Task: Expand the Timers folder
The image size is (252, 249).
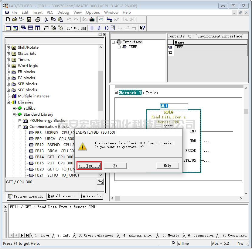Action: click(9, 60)
